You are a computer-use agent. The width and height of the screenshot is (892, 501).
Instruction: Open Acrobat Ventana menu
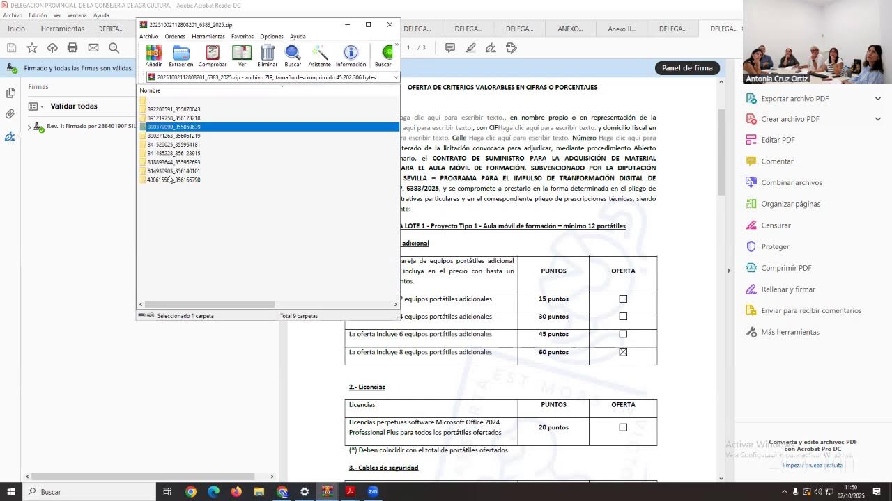pyautogui.click(x=77, y=15)
